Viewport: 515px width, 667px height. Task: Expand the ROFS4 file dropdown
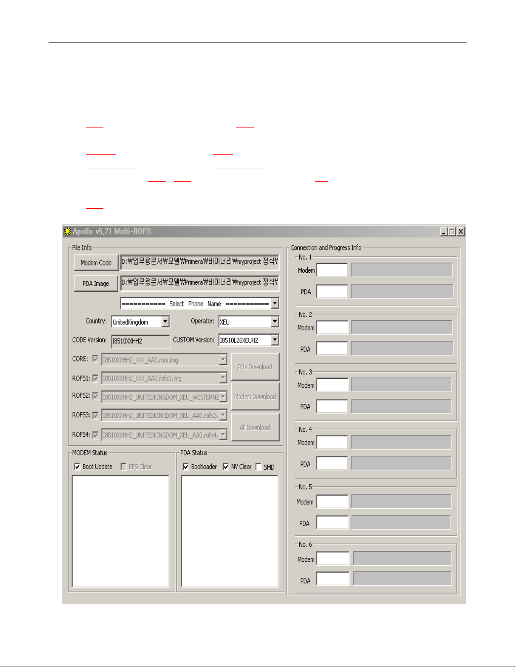coord(223,435)
